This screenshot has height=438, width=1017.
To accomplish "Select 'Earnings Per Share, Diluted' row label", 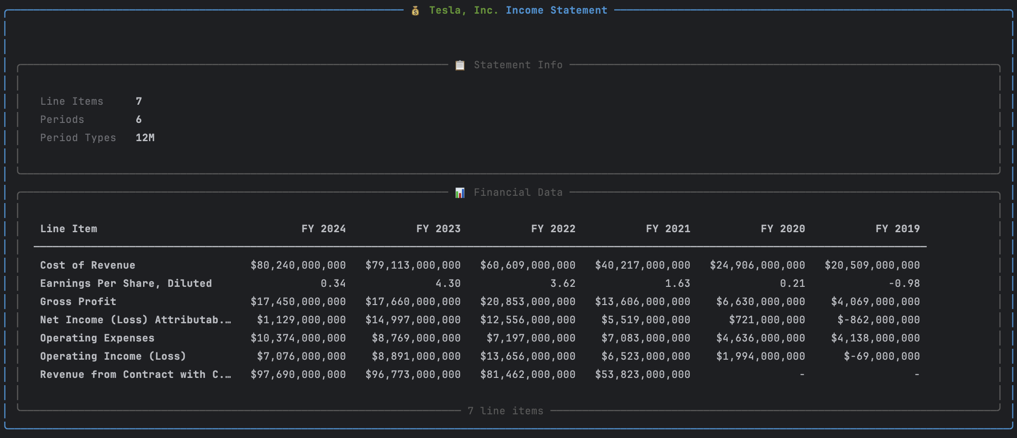I will click(126, 283).
